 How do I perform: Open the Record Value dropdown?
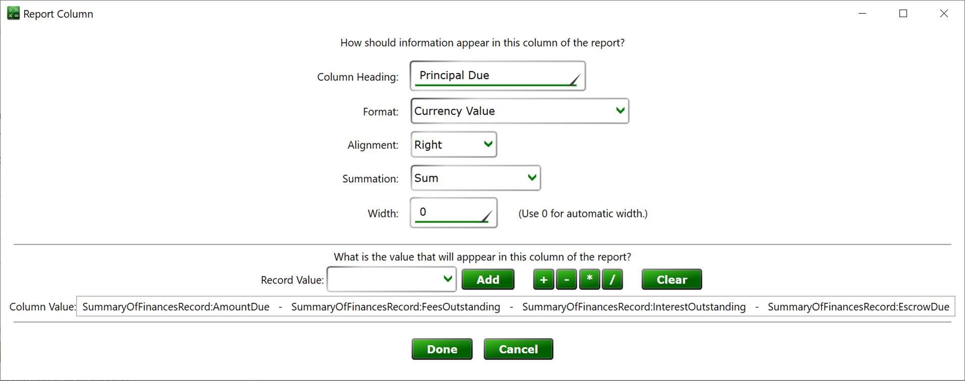point(391,280)
